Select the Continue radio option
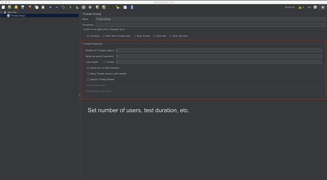The image size is (327, 180). tap(88, 36)
